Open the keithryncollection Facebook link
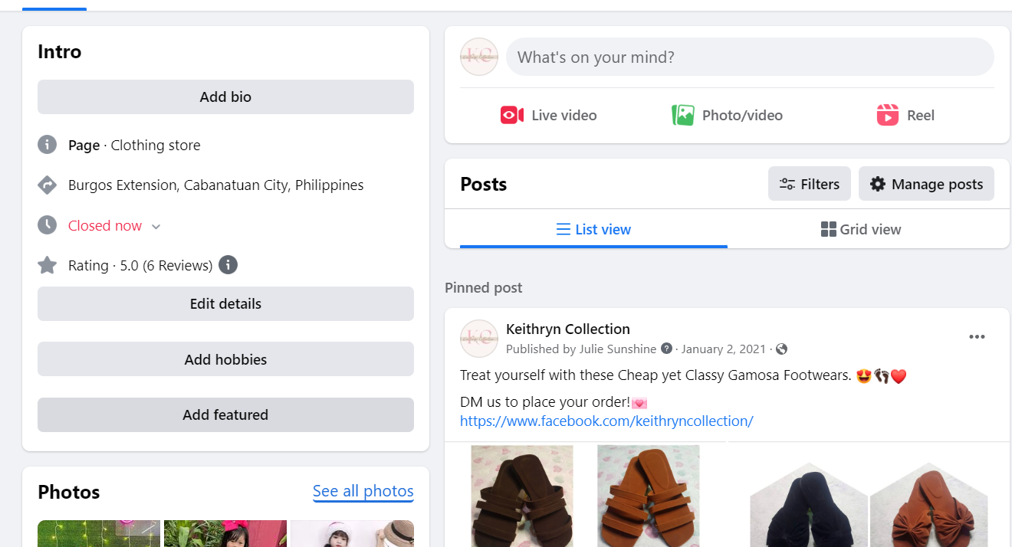 606,421
